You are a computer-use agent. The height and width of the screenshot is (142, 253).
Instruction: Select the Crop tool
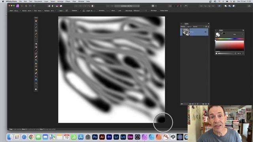[36, 31]
